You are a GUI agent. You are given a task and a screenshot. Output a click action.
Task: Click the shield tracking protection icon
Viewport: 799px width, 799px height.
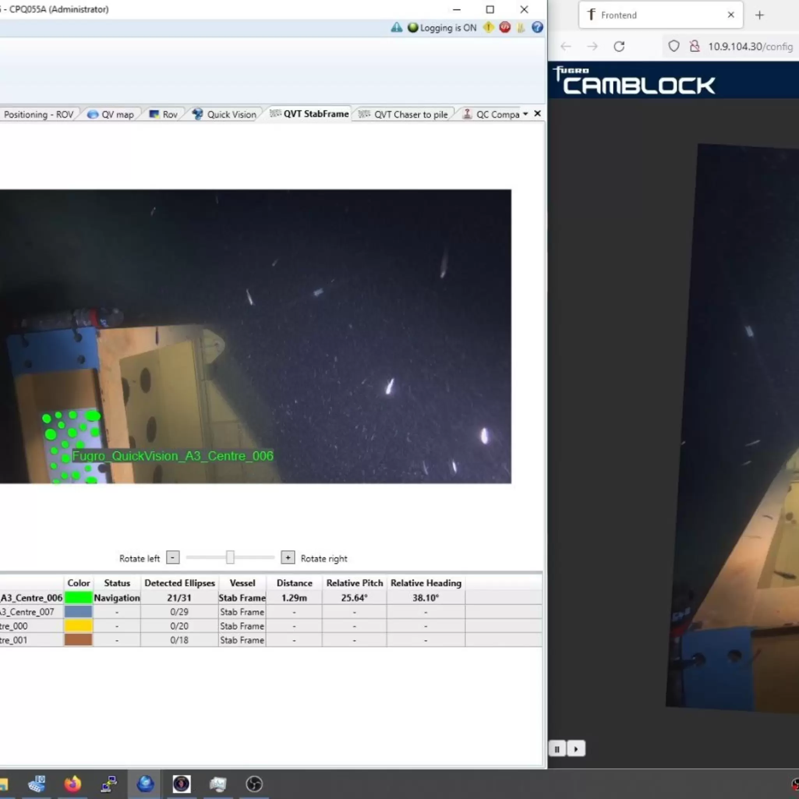tap(673, 46)
